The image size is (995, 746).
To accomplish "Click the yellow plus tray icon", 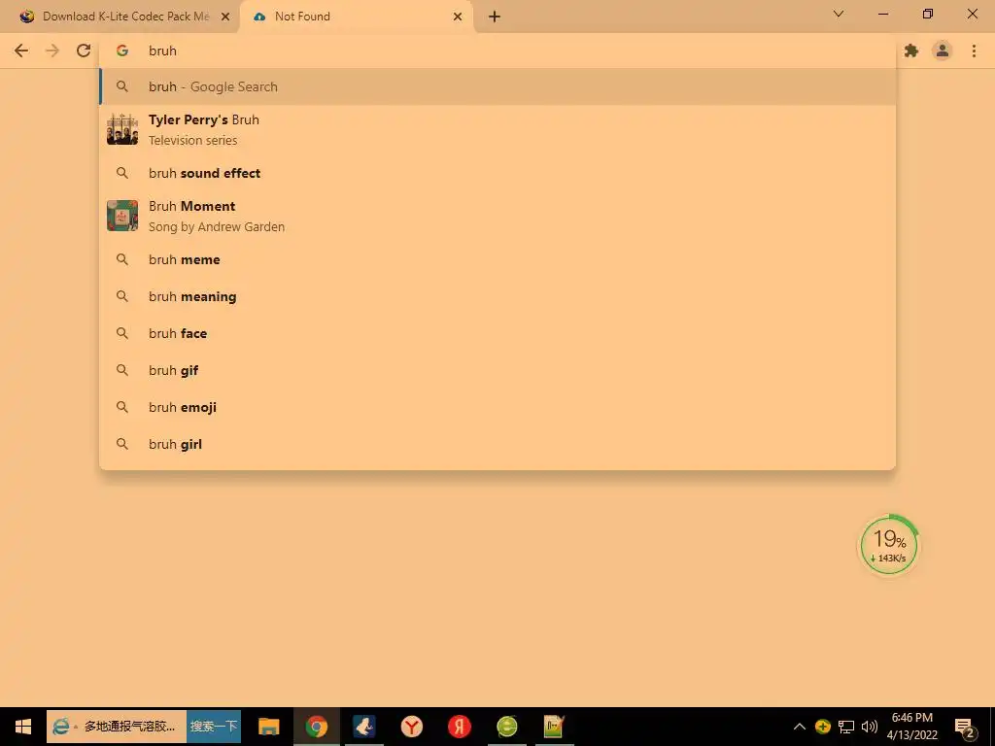I will click(822, 727).
